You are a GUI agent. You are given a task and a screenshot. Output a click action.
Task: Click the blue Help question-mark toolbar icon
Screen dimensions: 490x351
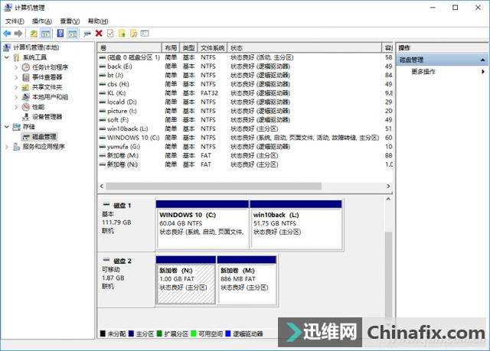(x=60, y=34)
